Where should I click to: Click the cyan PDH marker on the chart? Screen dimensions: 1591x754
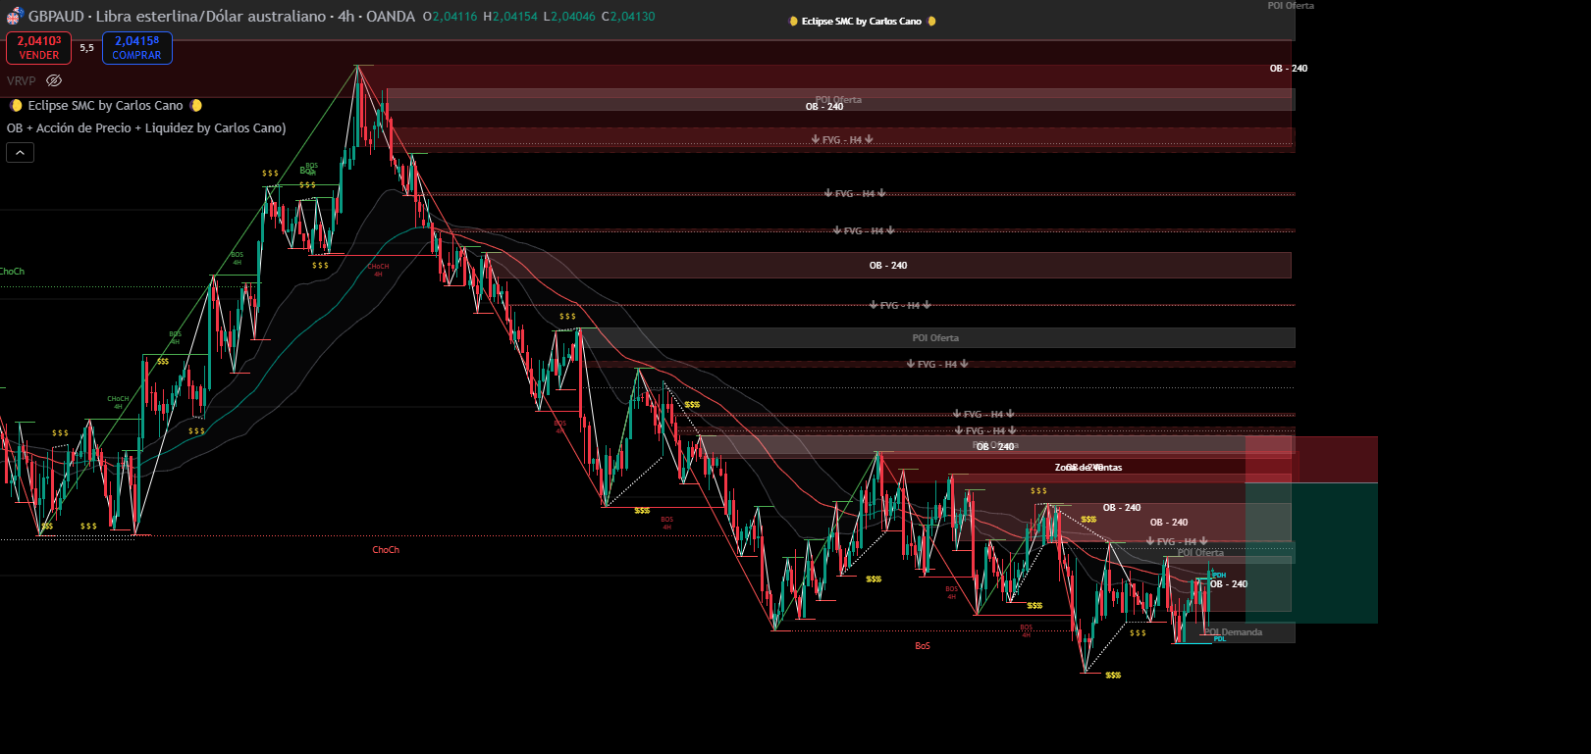[x=1219, y=575]
